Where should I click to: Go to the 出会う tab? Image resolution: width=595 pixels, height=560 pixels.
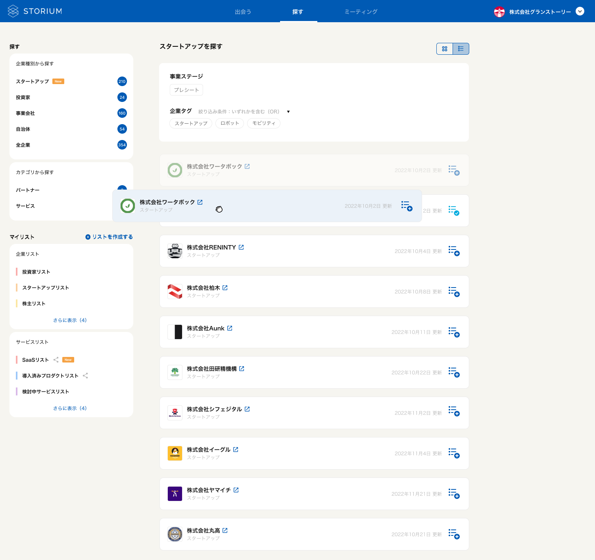tap(243, 12)
